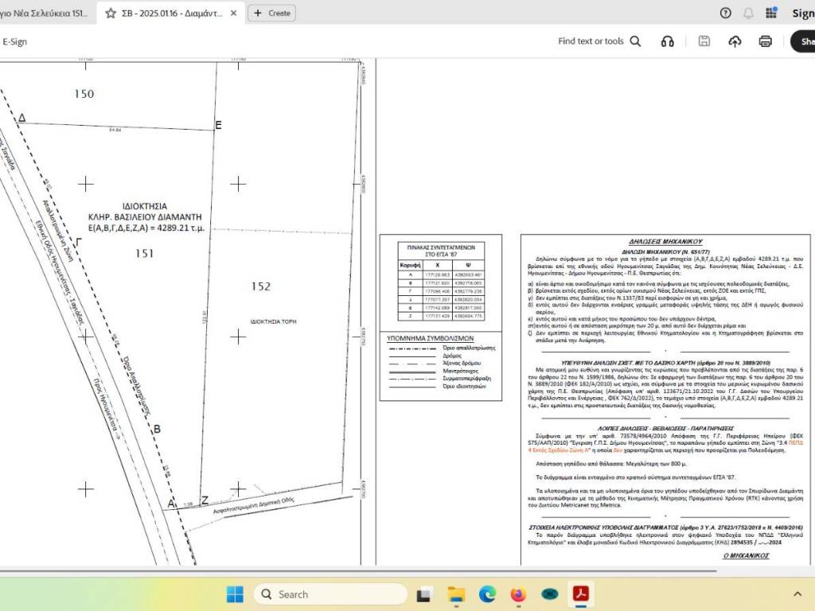Click the read aloud headphones icon

click(668, 41)
